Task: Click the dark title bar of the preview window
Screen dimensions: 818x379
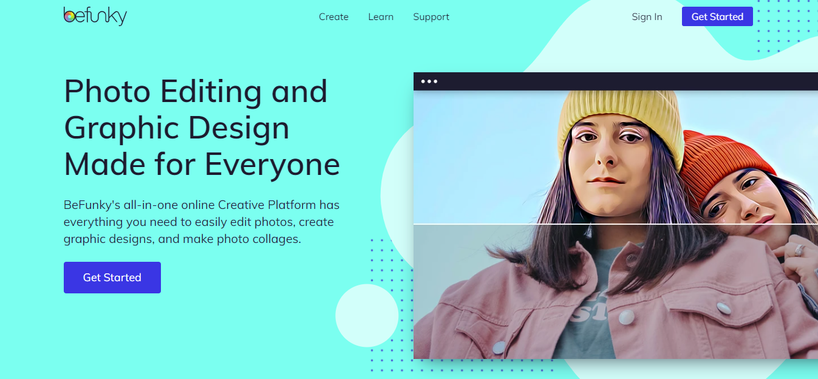Action: coord(616,81)
